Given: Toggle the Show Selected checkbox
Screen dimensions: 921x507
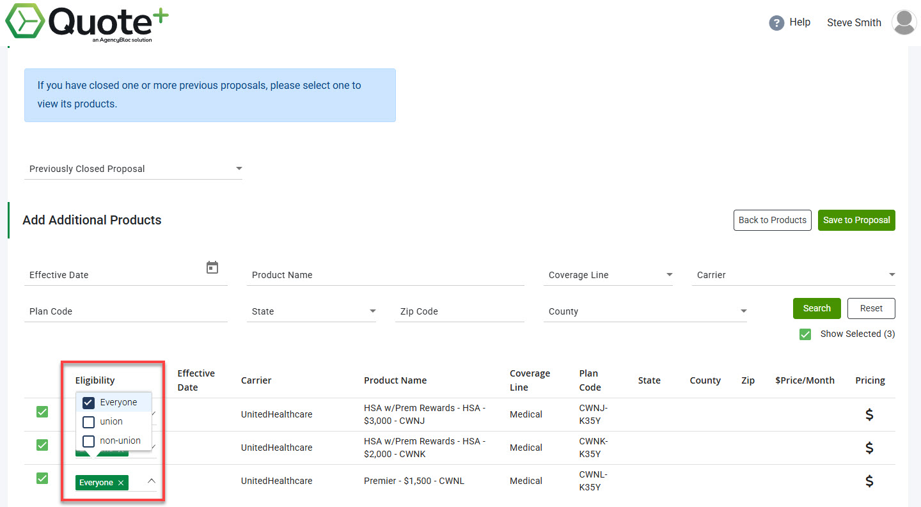Looking at the screenshot, I should click(805, 334).
